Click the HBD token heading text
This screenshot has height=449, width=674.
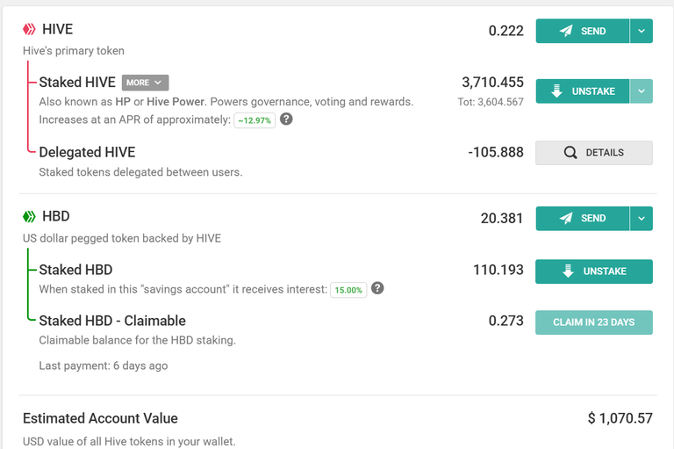[56, 216]
